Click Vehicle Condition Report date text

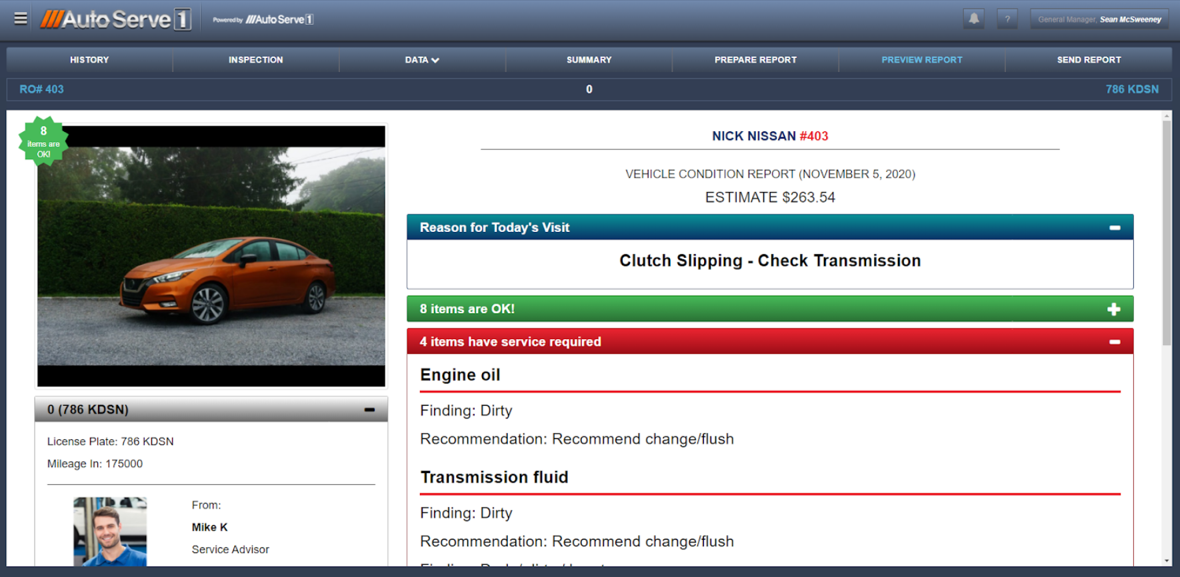click(x=770, y=175)
